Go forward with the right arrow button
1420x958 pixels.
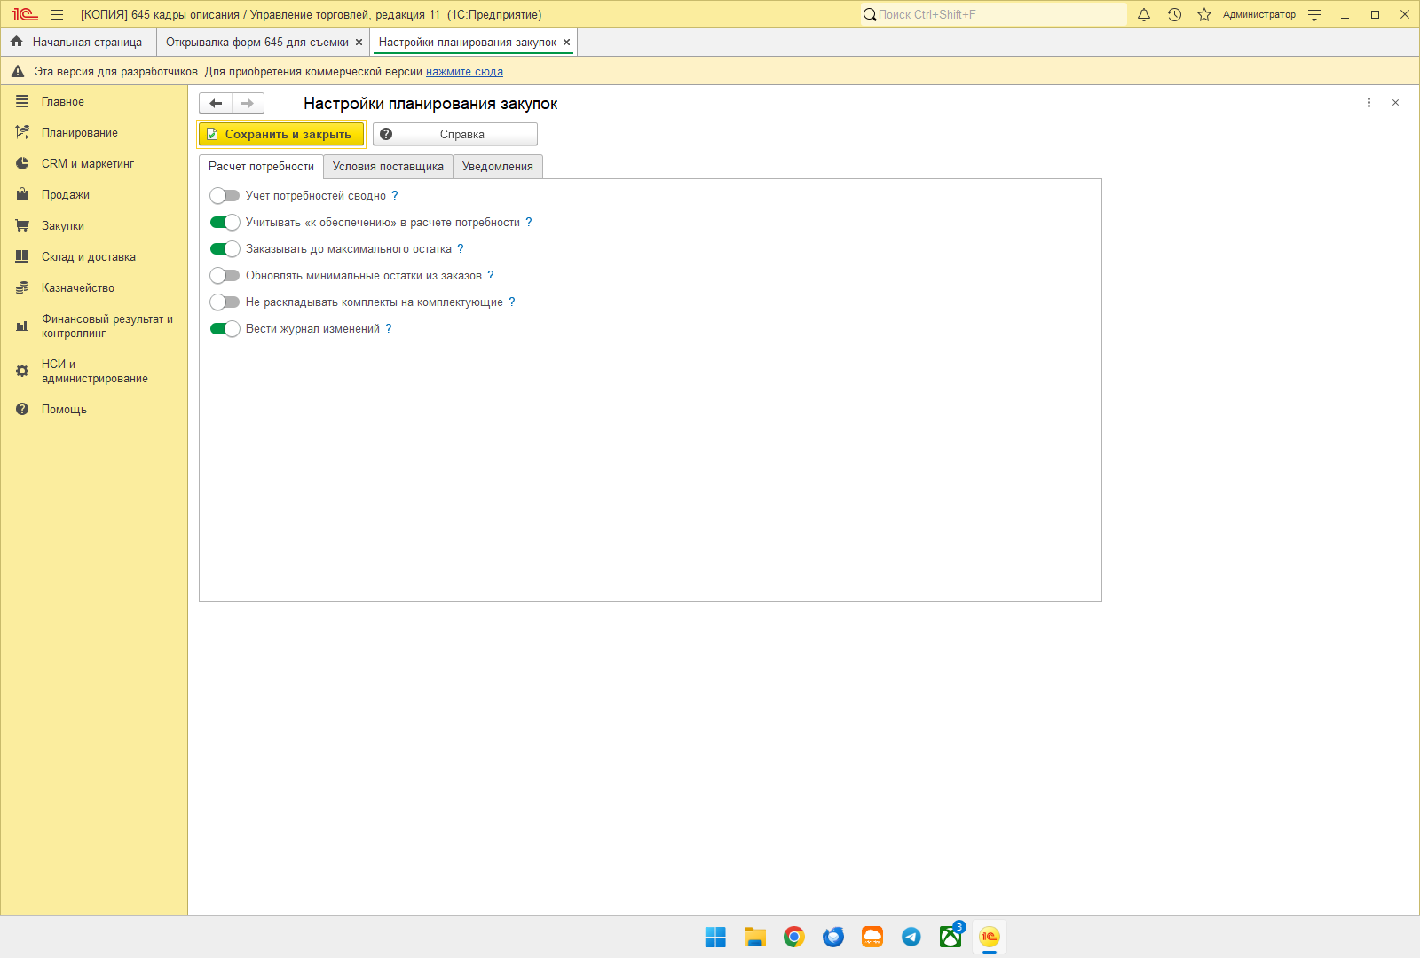coord(248,104)
